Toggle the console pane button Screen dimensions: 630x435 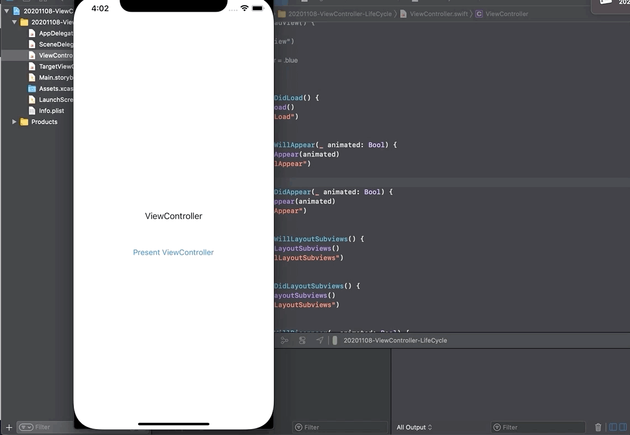click(623, 427)
